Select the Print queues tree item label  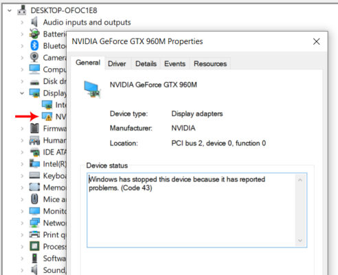[x=54, y=235]
